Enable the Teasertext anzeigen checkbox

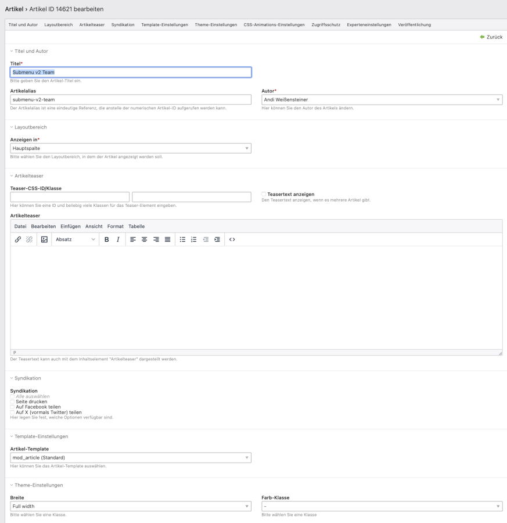coord(264,194)
